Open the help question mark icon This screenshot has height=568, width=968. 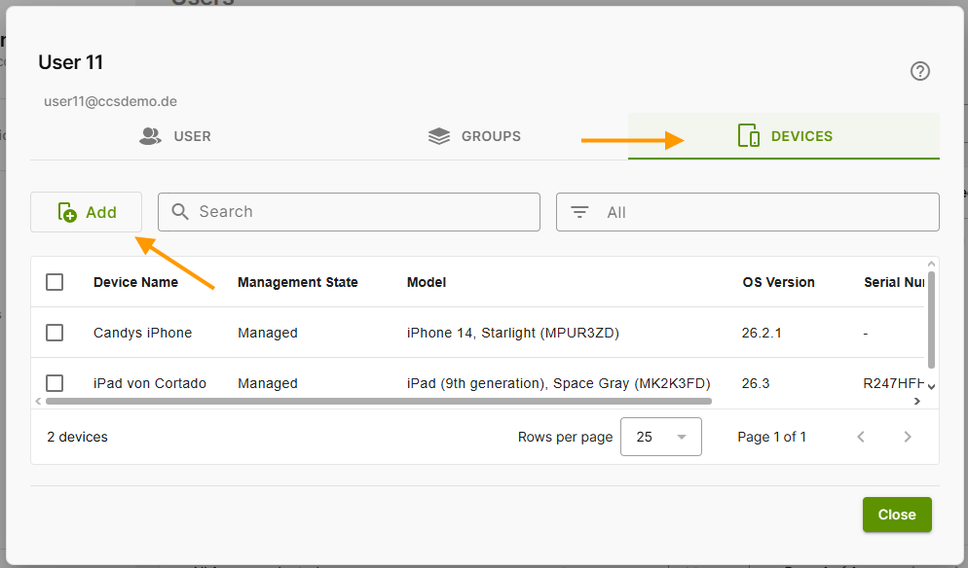(x=920, y=71)
